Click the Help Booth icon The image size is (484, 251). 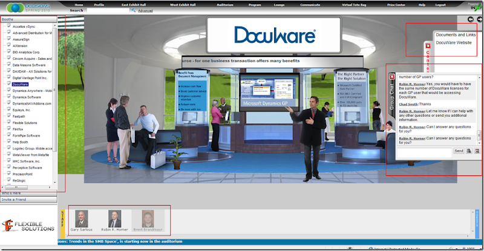(x=8, y=142)
